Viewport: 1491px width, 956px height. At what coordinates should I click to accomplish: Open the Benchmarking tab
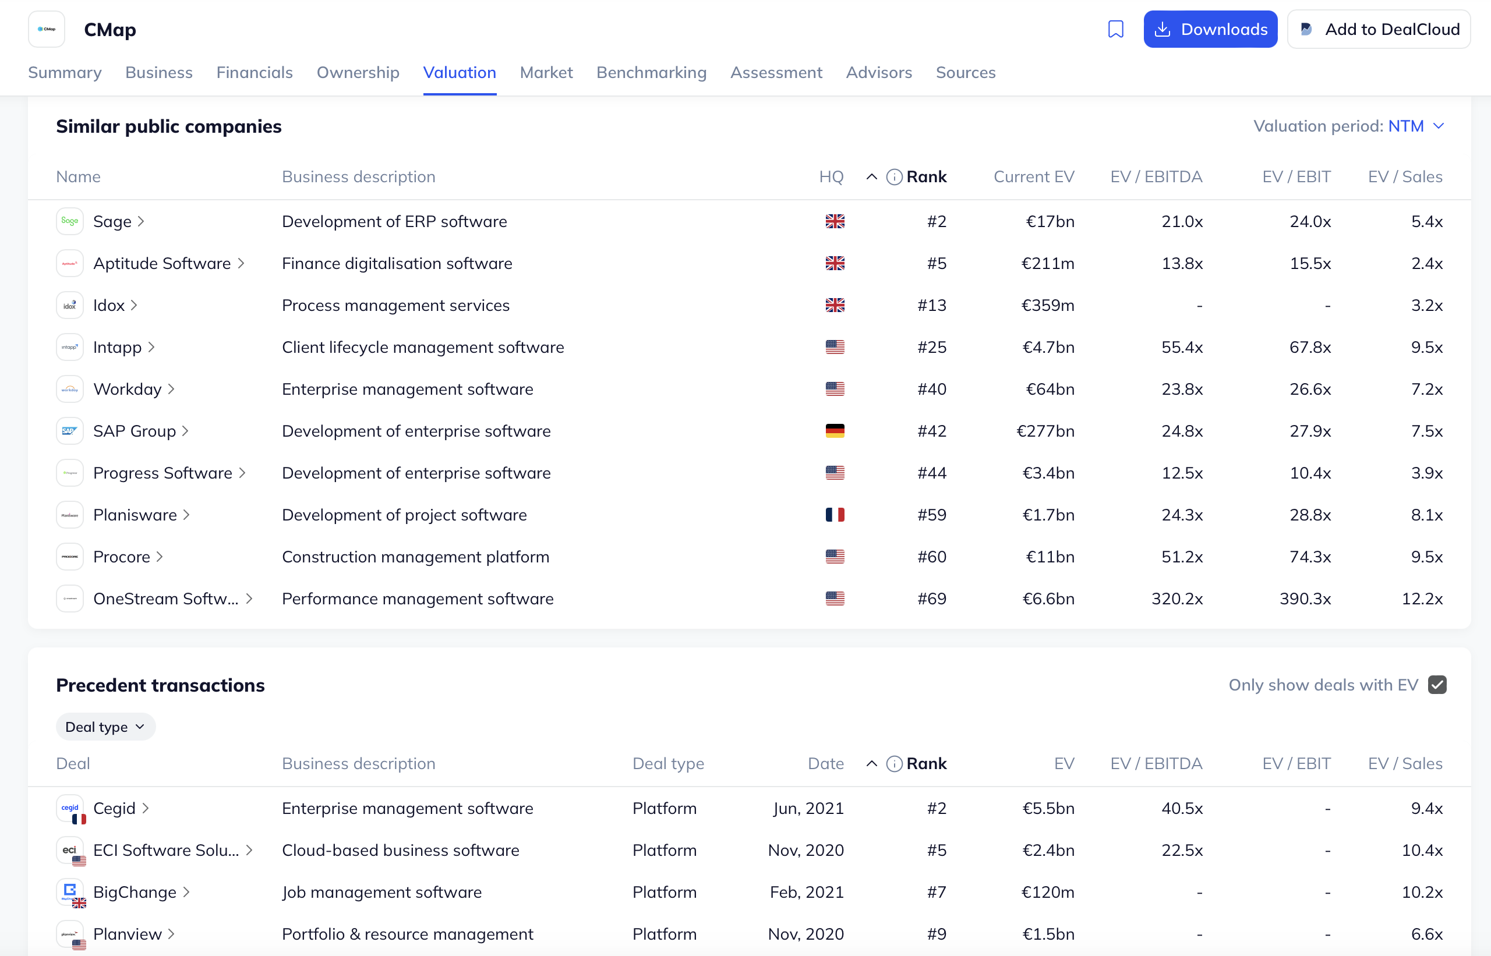pos(651,73)
